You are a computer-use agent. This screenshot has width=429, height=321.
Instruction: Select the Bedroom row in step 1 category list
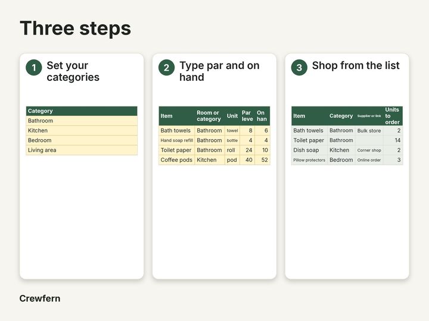pos(82,140)
